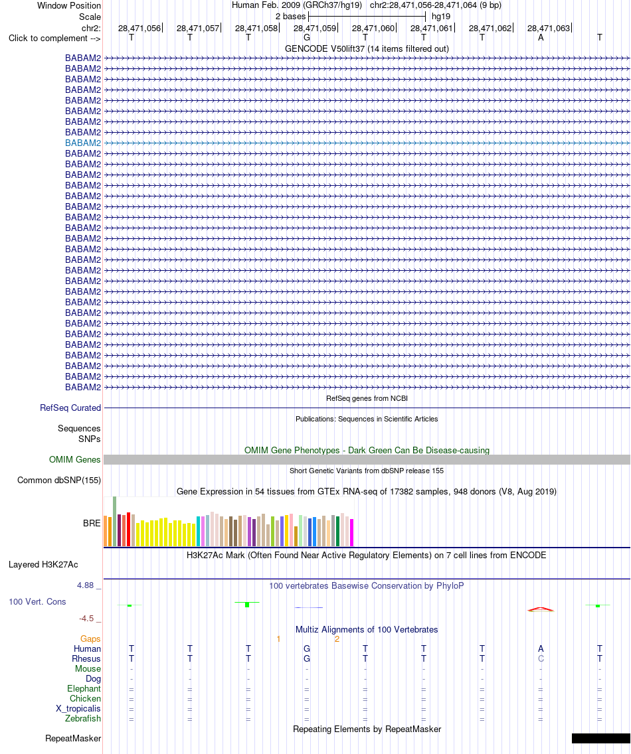Click the Human species label
This screenshot has height=754, width=631.
point(87,648)
